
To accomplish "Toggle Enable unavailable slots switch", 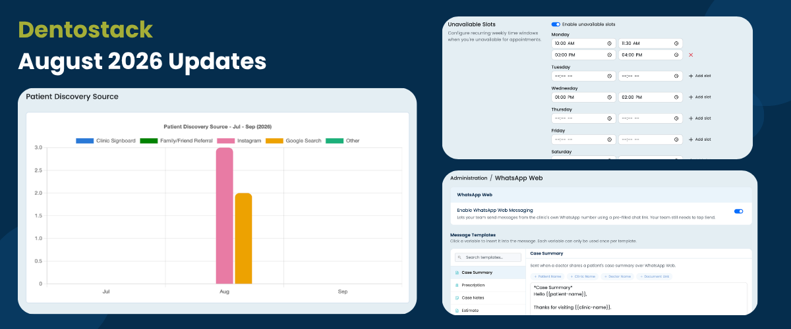I will coord(556,24).
